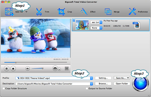This screenshot has width=151, height=97.
Task: Click the Merge label in toolbar
Action: click(x=117, y=12)
